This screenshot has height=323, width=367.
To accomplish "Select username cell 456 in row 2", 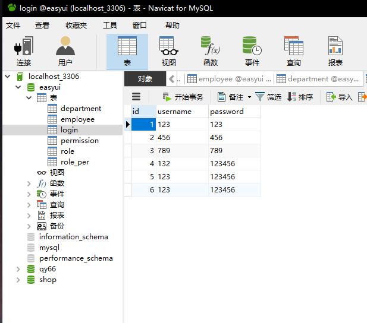I will pos(182,137).
